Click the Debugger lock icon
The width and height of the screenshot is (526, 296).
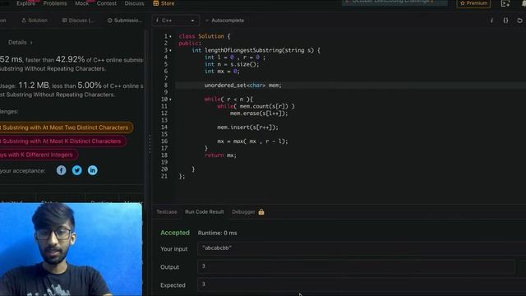pos(261,212)
